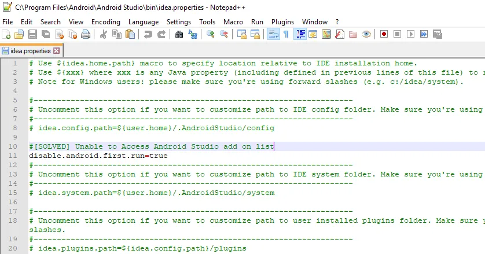Toggle Show All Characters pilcrow icon

coord(286,34)
